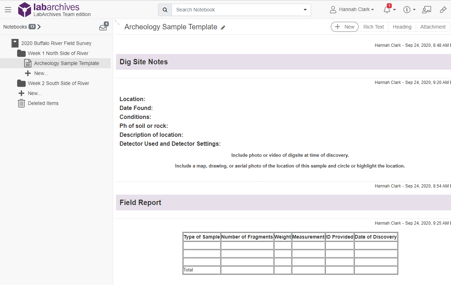Select the Heading entry option

pyautogui.click(x=402, y=27)
